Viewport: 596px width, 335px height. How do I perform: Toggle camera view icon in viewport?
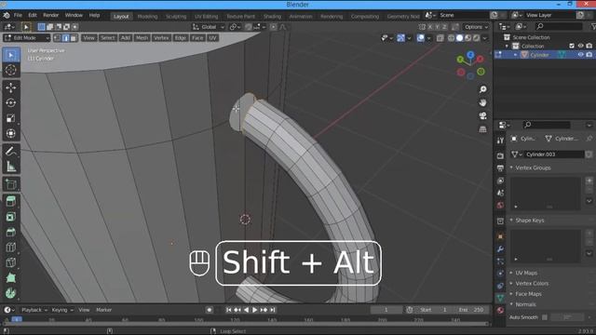pyautogui.click(x=482, y=115)
